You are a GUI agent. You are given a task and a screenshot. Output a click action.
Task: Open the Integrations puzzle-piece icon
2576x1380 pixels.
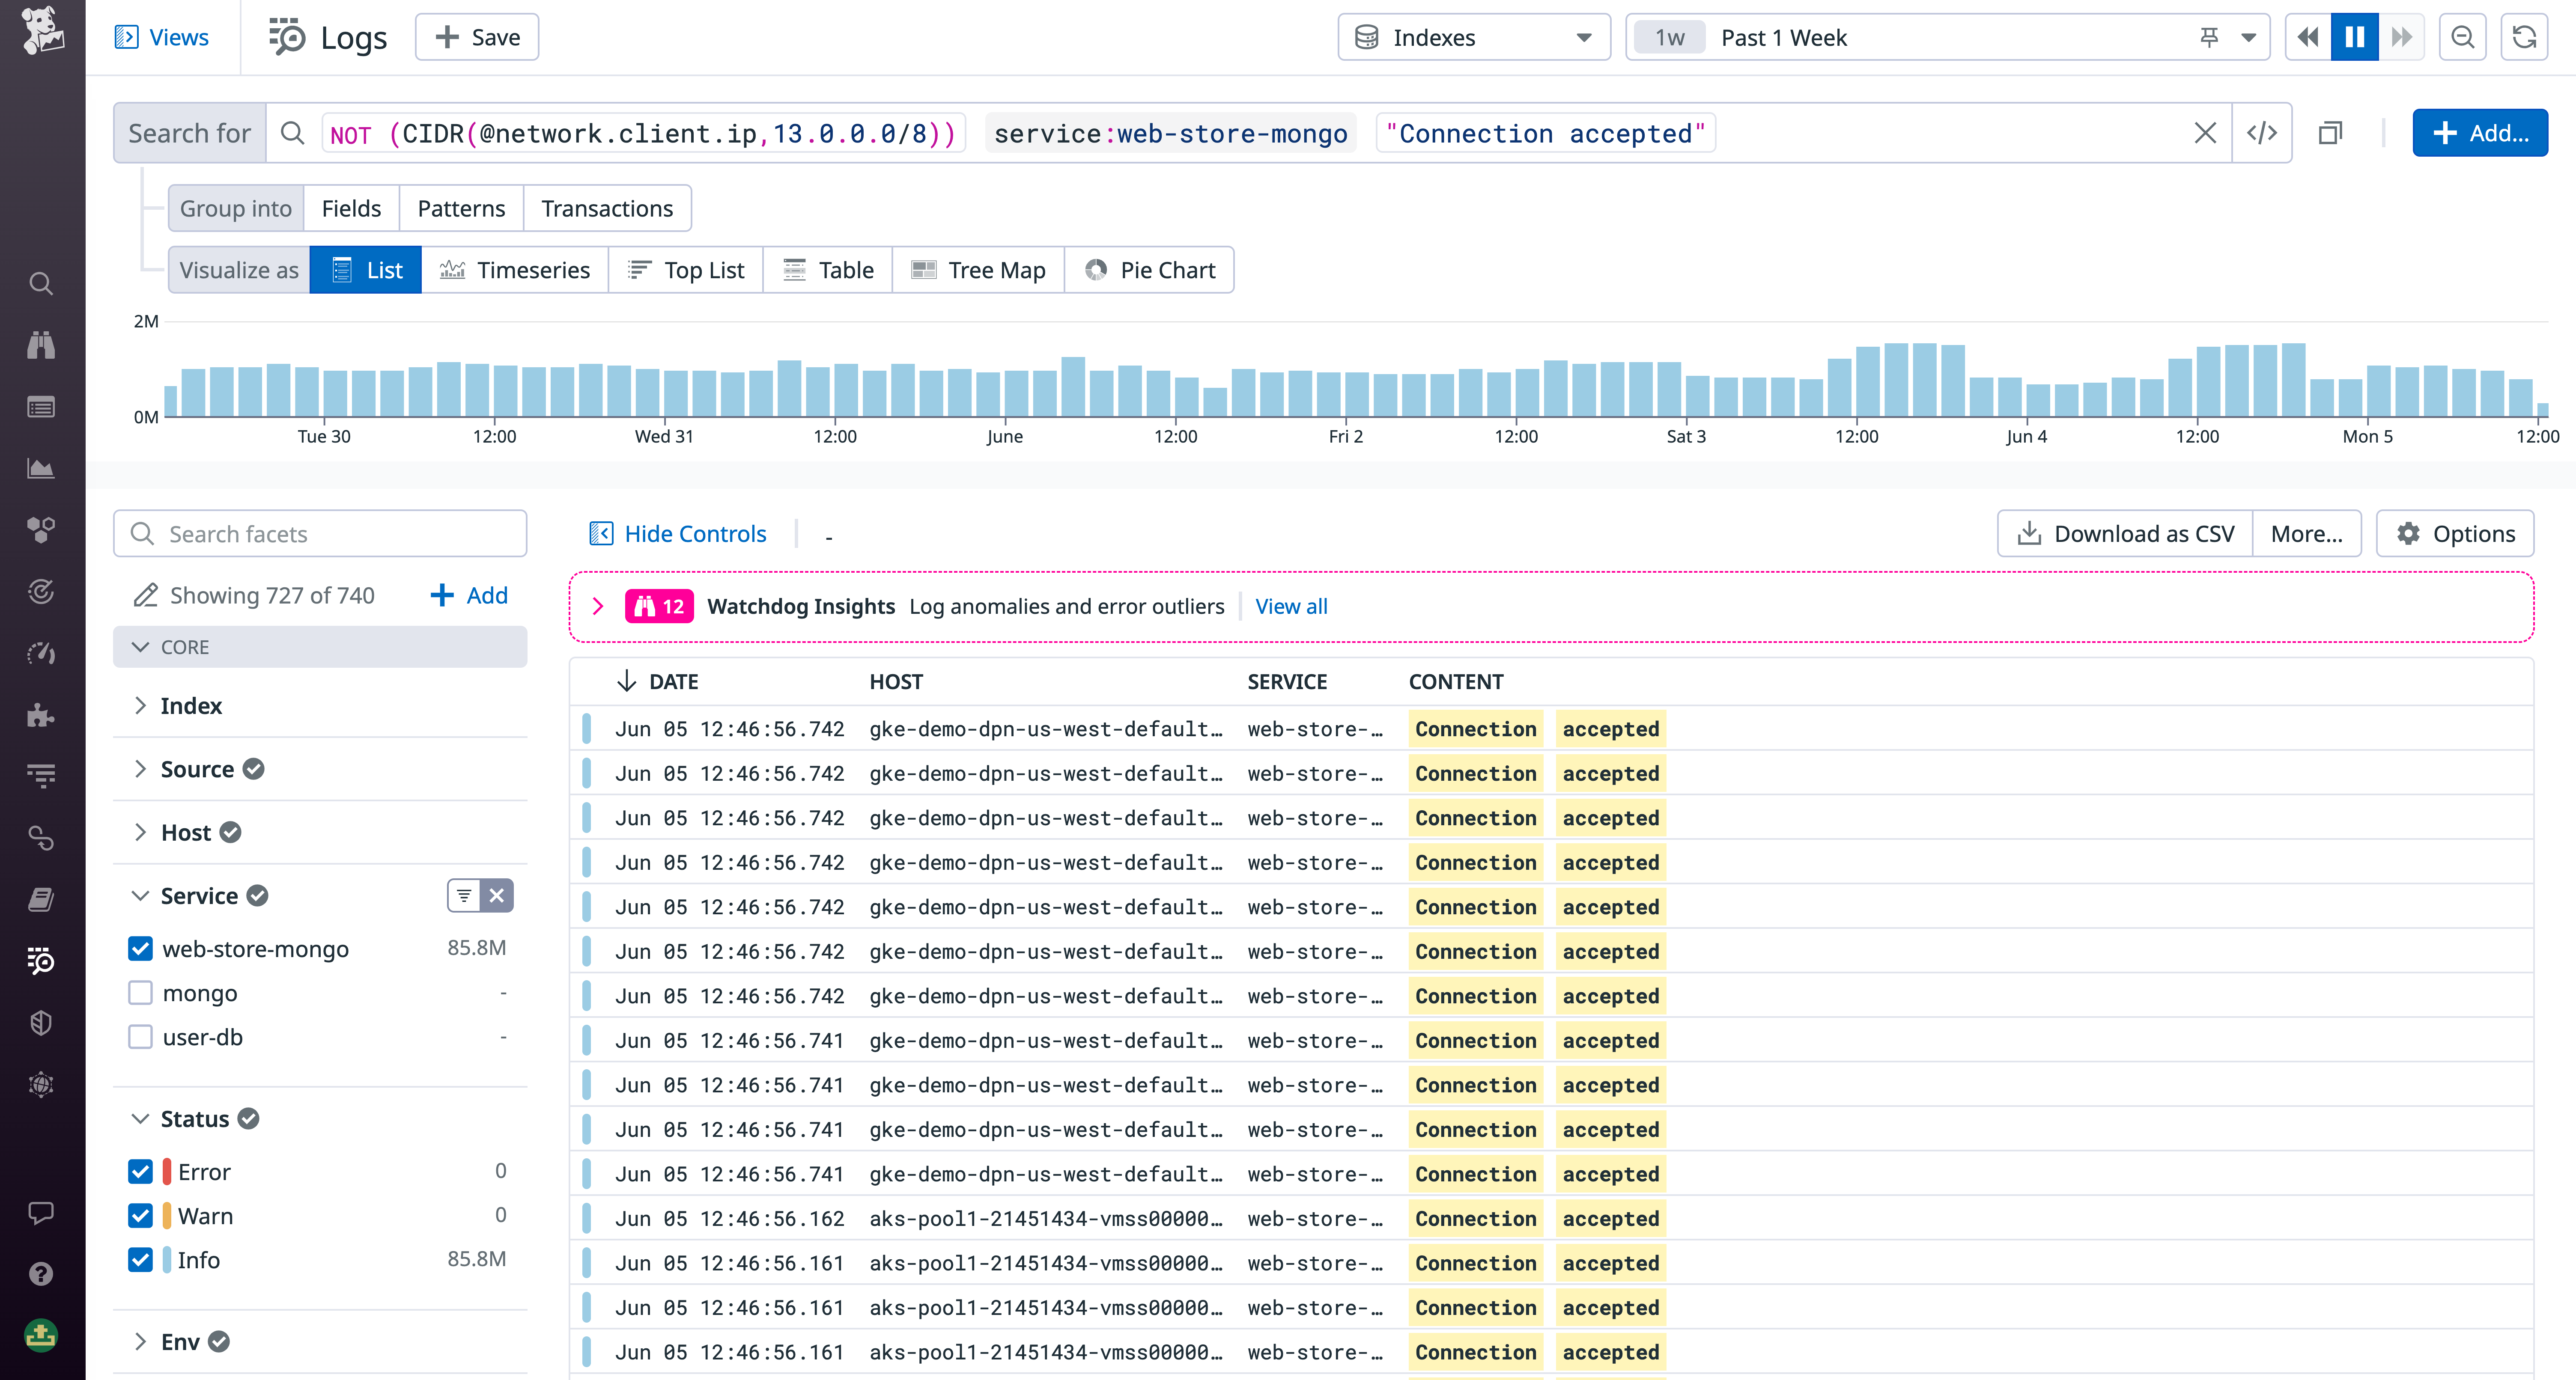[x=41, y=715]
